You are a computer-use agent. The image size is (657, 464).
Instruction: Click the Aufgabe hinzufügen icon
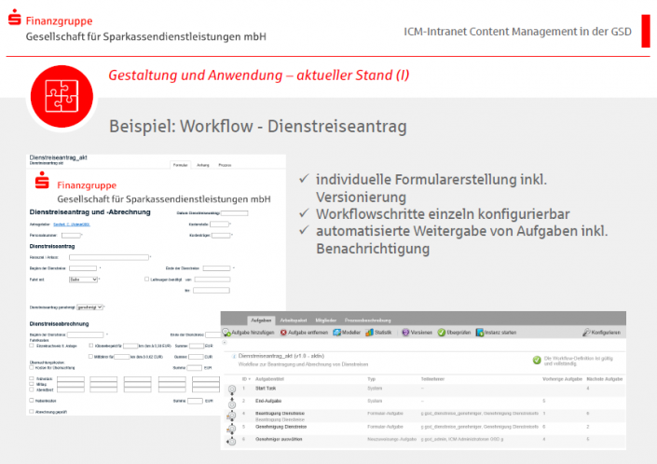226,333
